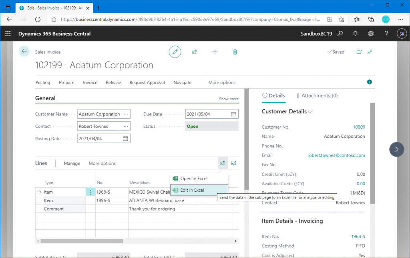The width and height of the screenshot is (410, 258).
Task: Expand the Customer Details dropdown chevron
Action: [310, 112]
